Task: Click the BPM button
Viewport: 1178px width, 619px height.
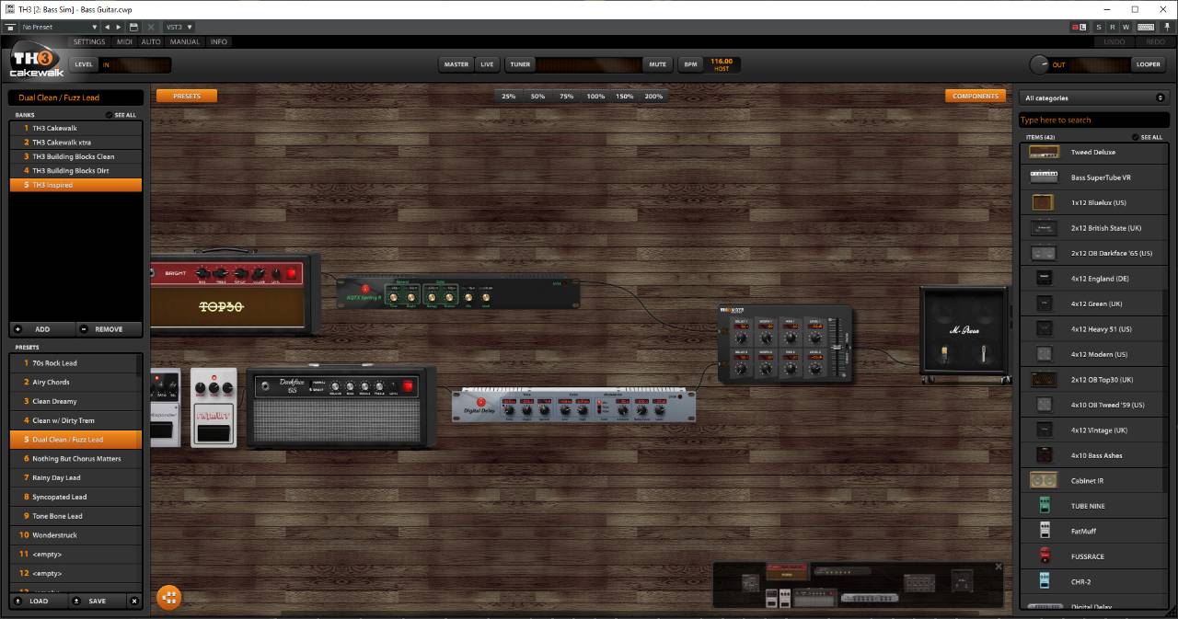Action: pos(690,64)
